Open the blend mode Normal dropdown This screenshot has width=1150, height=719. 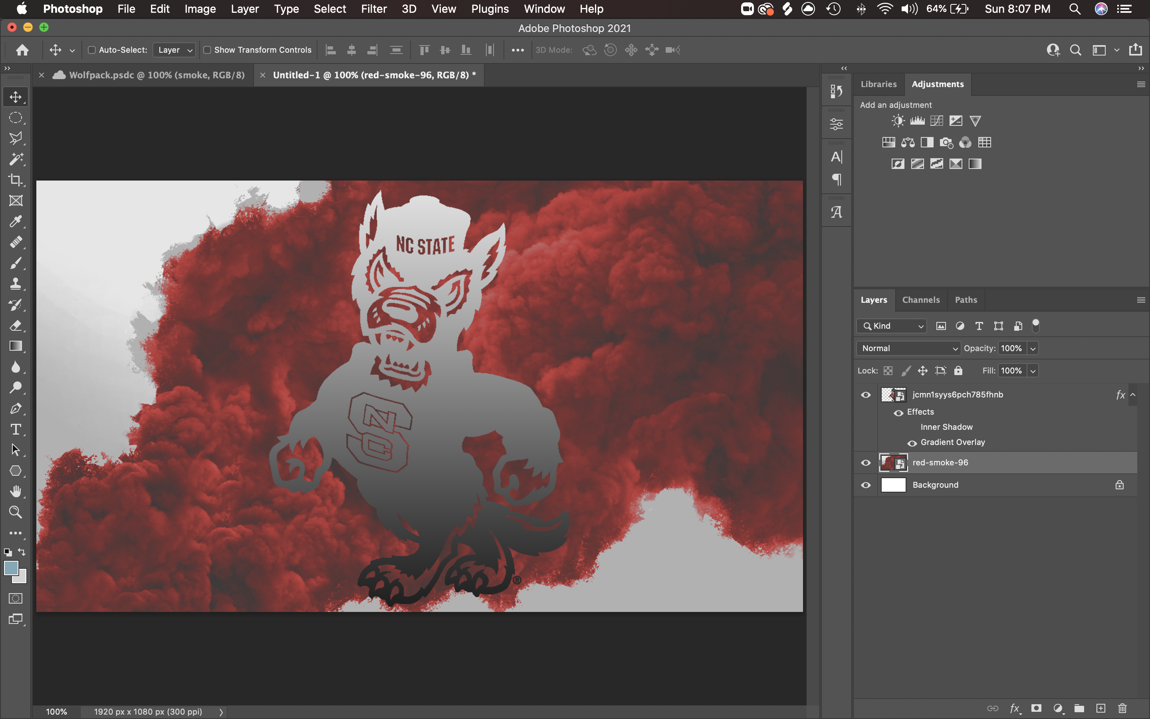pos(908,348)
